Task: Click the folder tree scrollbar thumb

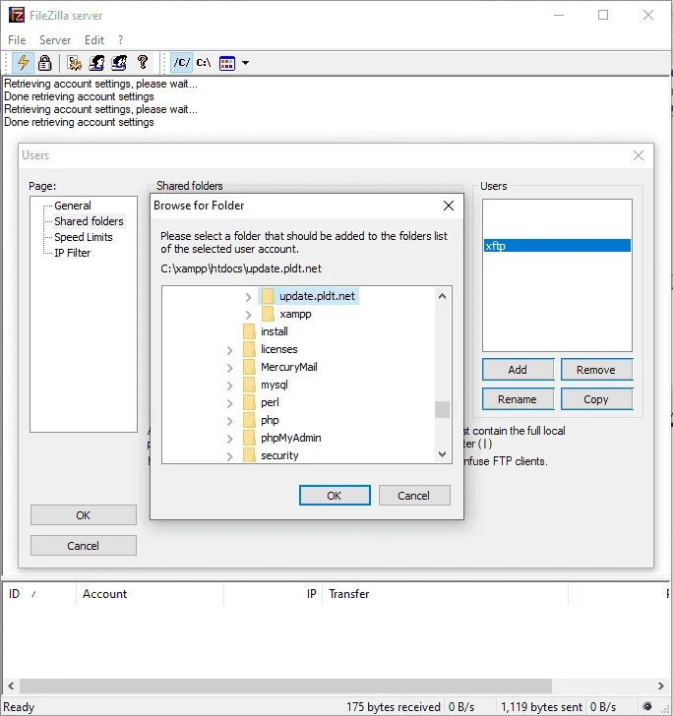Action: tap(442, 409)
